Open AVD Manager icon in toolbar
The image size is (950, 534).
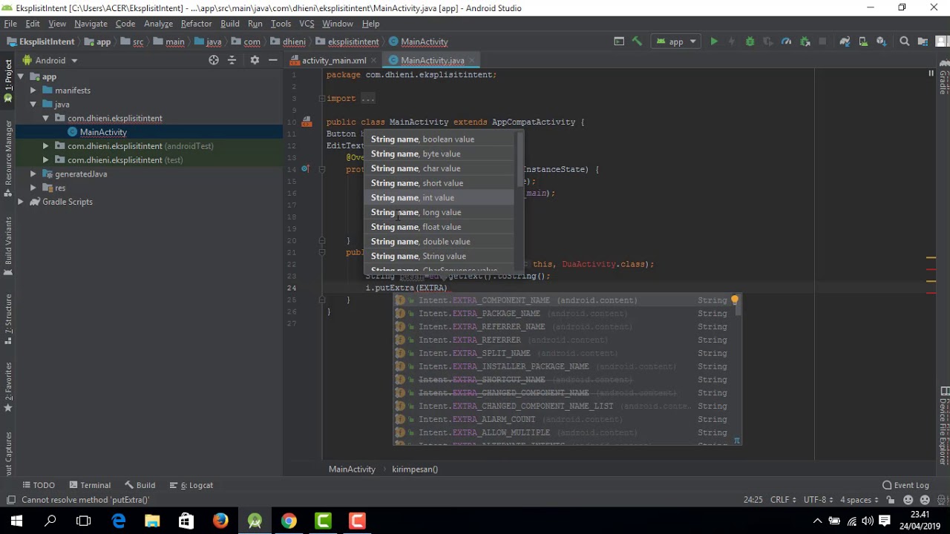(863, 42)
